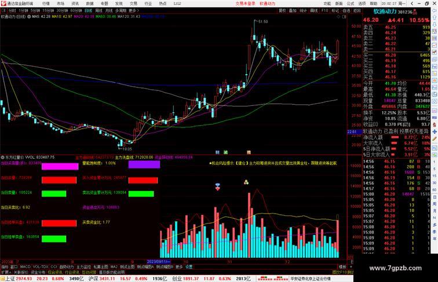Remove stock via -自选 button
The image size is (438, 282).
click(x=346, y=10)
